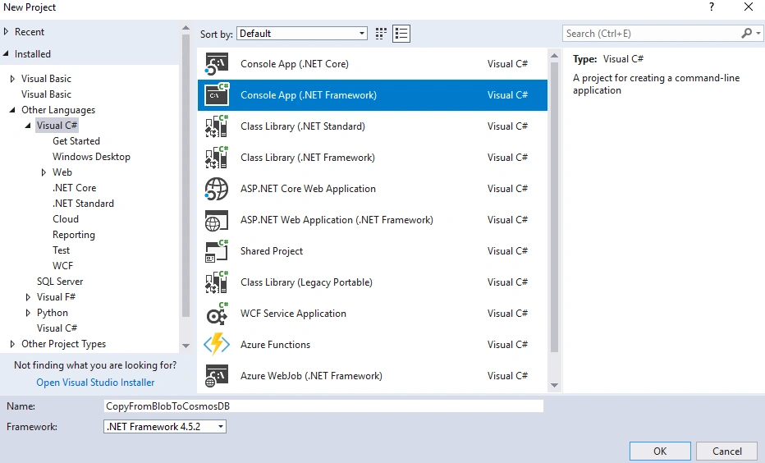
Task: Expand the Other Project Types node
Action: 12,344
